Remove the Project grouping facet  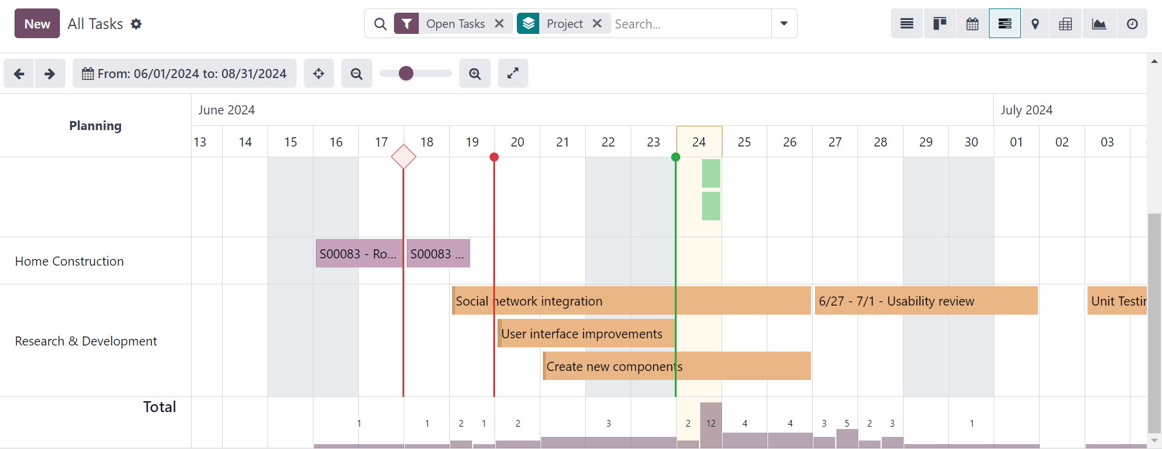pyautogui.click(x=597, y=24)
